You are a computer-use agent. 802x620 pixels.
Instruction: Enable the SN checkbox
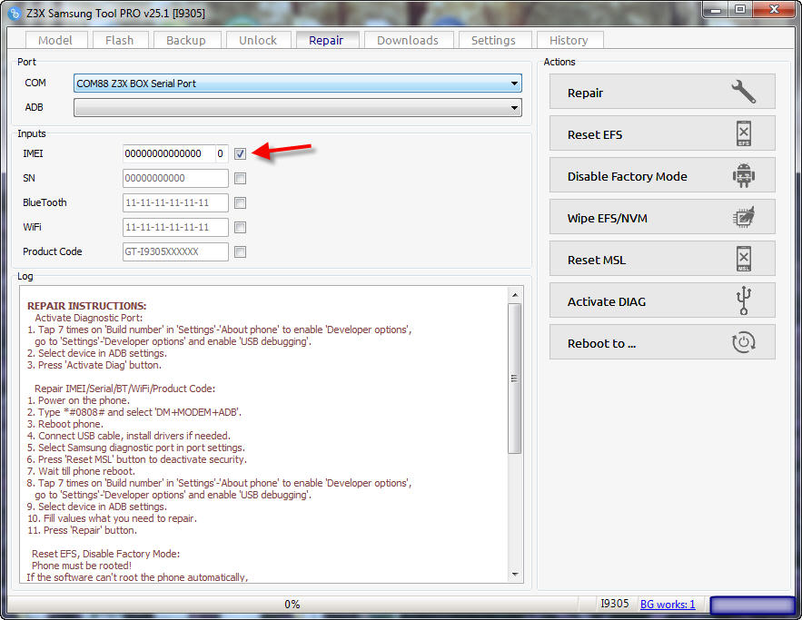(x=240, y=178)
